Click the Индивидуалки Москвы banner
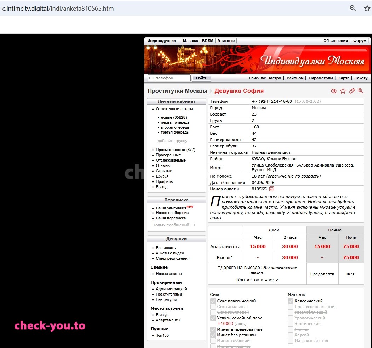This screenshot has height=348, width=372. coord(257,60)
